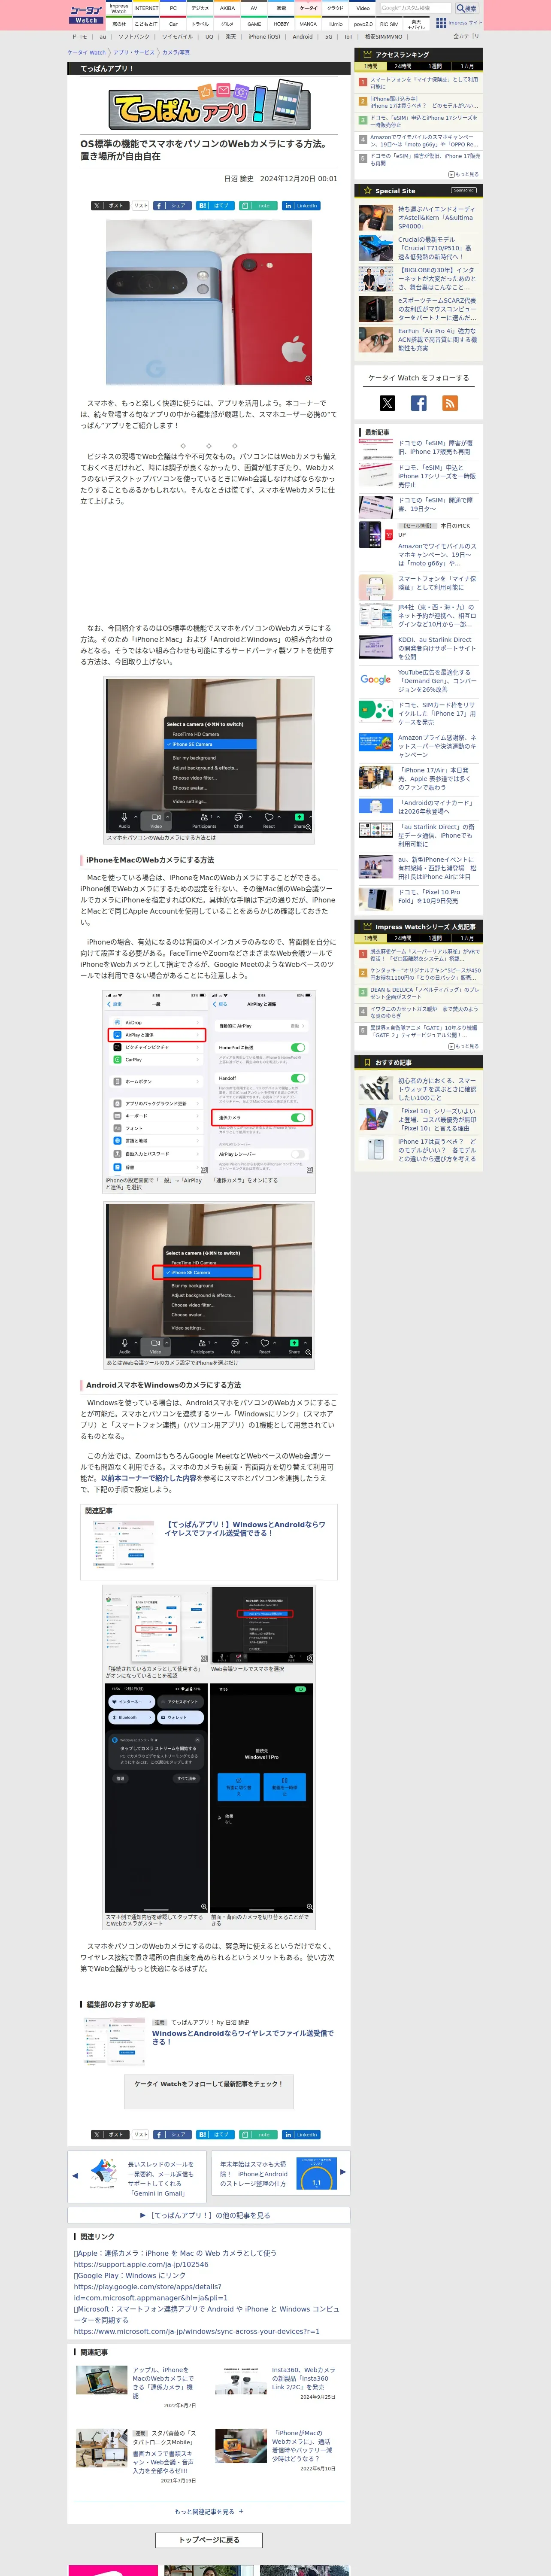
Task: Open the iPhone (iOS) category link
Action: click(x=264, y=36)
